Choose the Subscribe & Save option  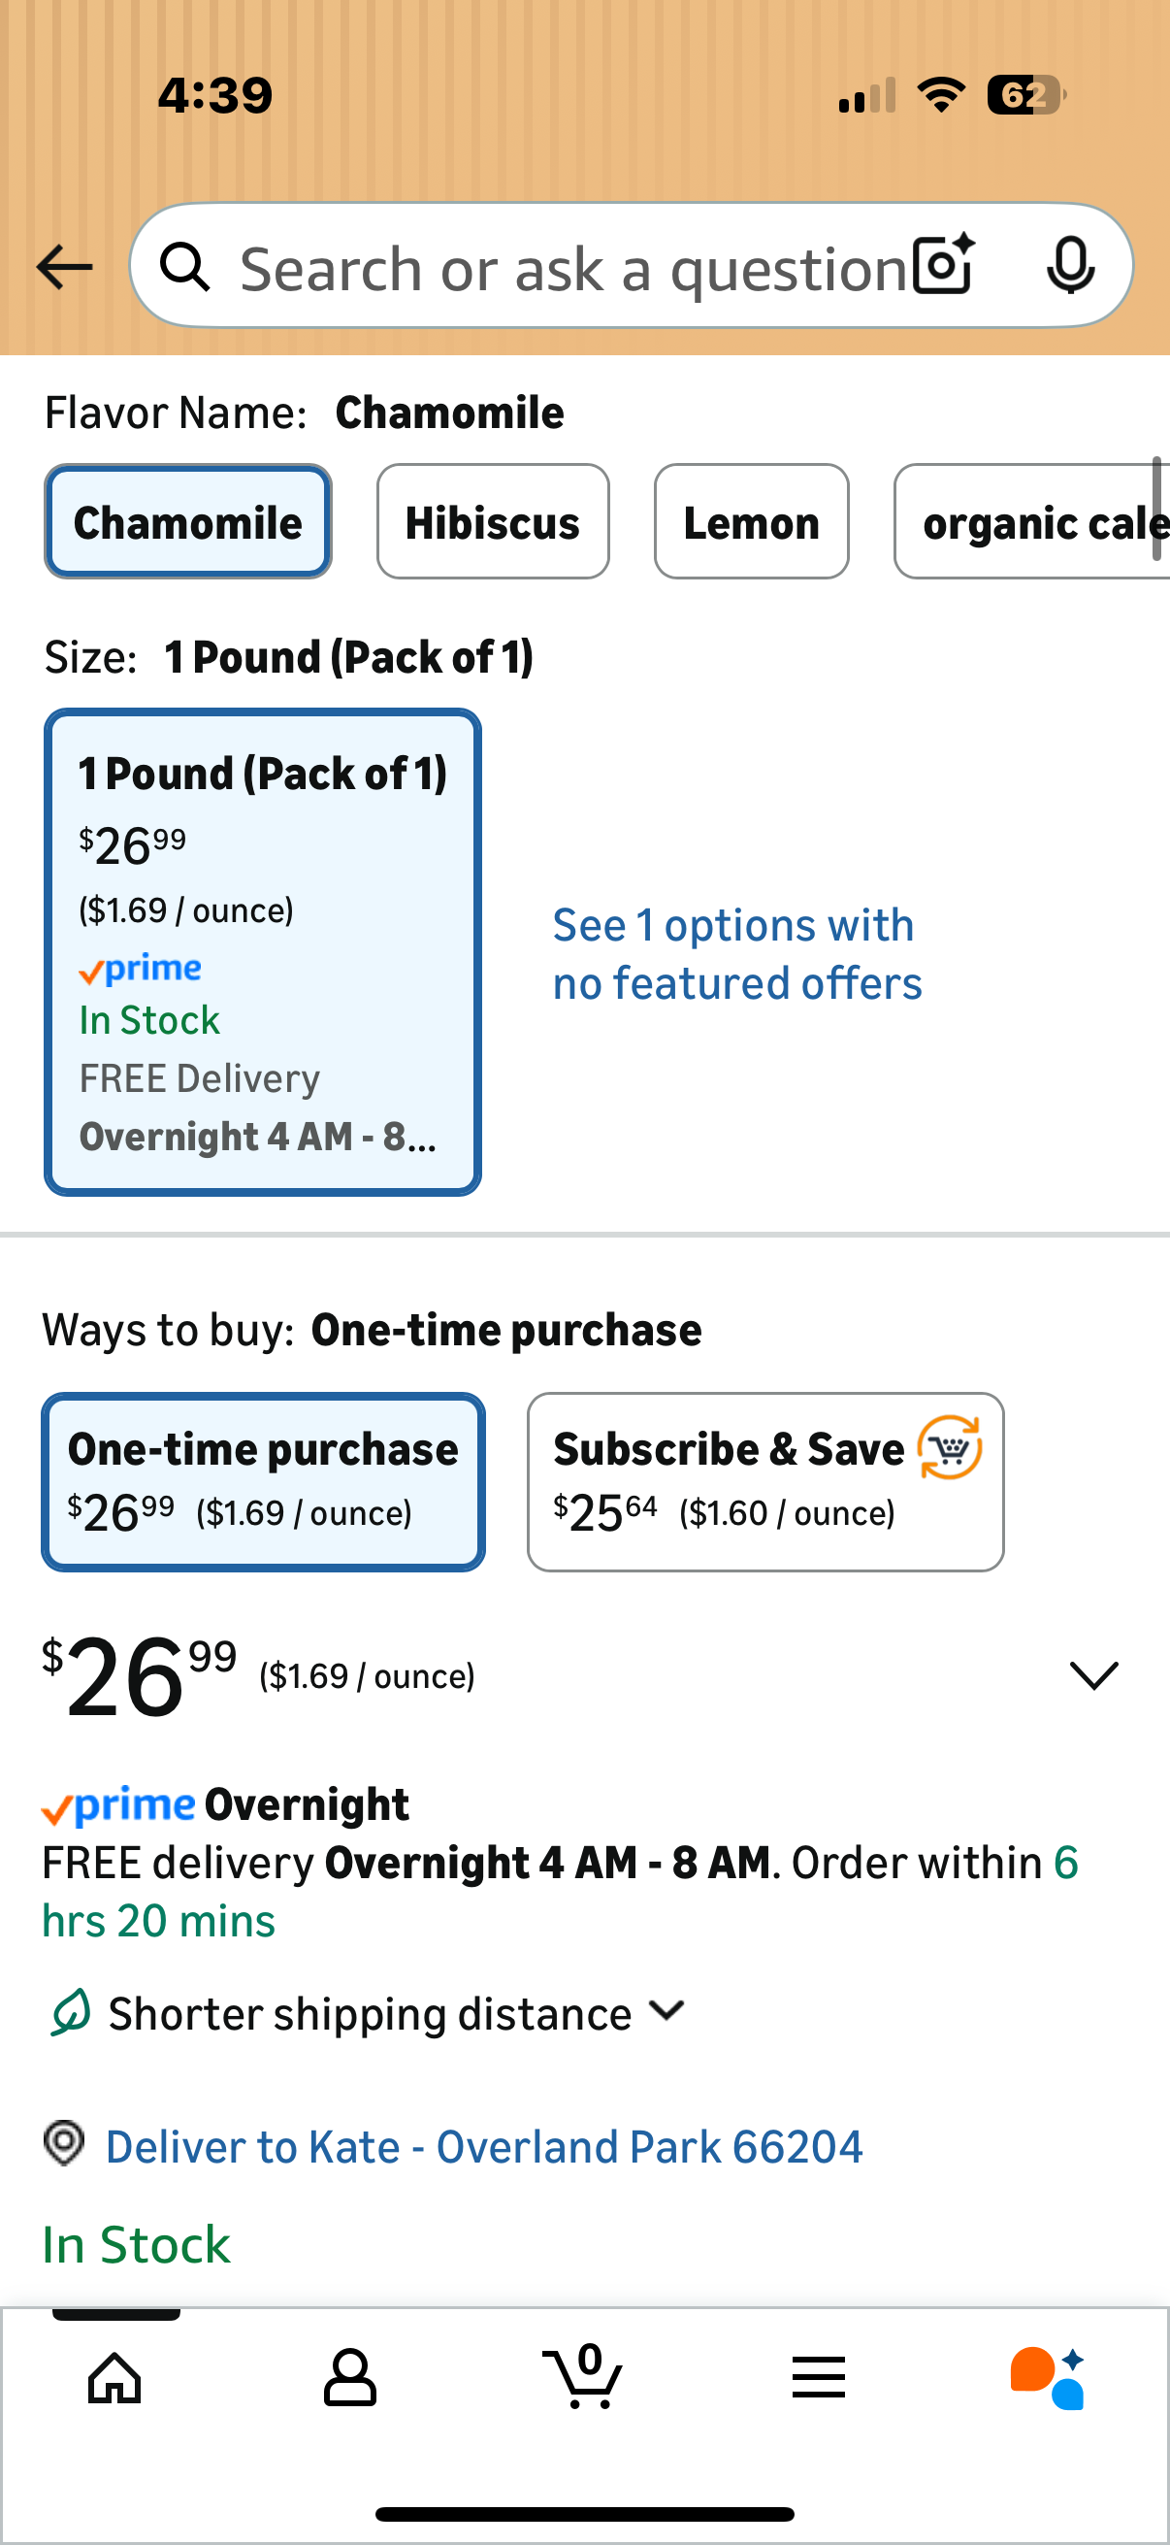point(765,1481)
